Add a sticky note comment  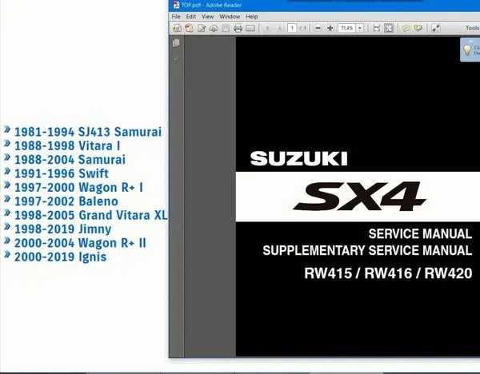406,28
